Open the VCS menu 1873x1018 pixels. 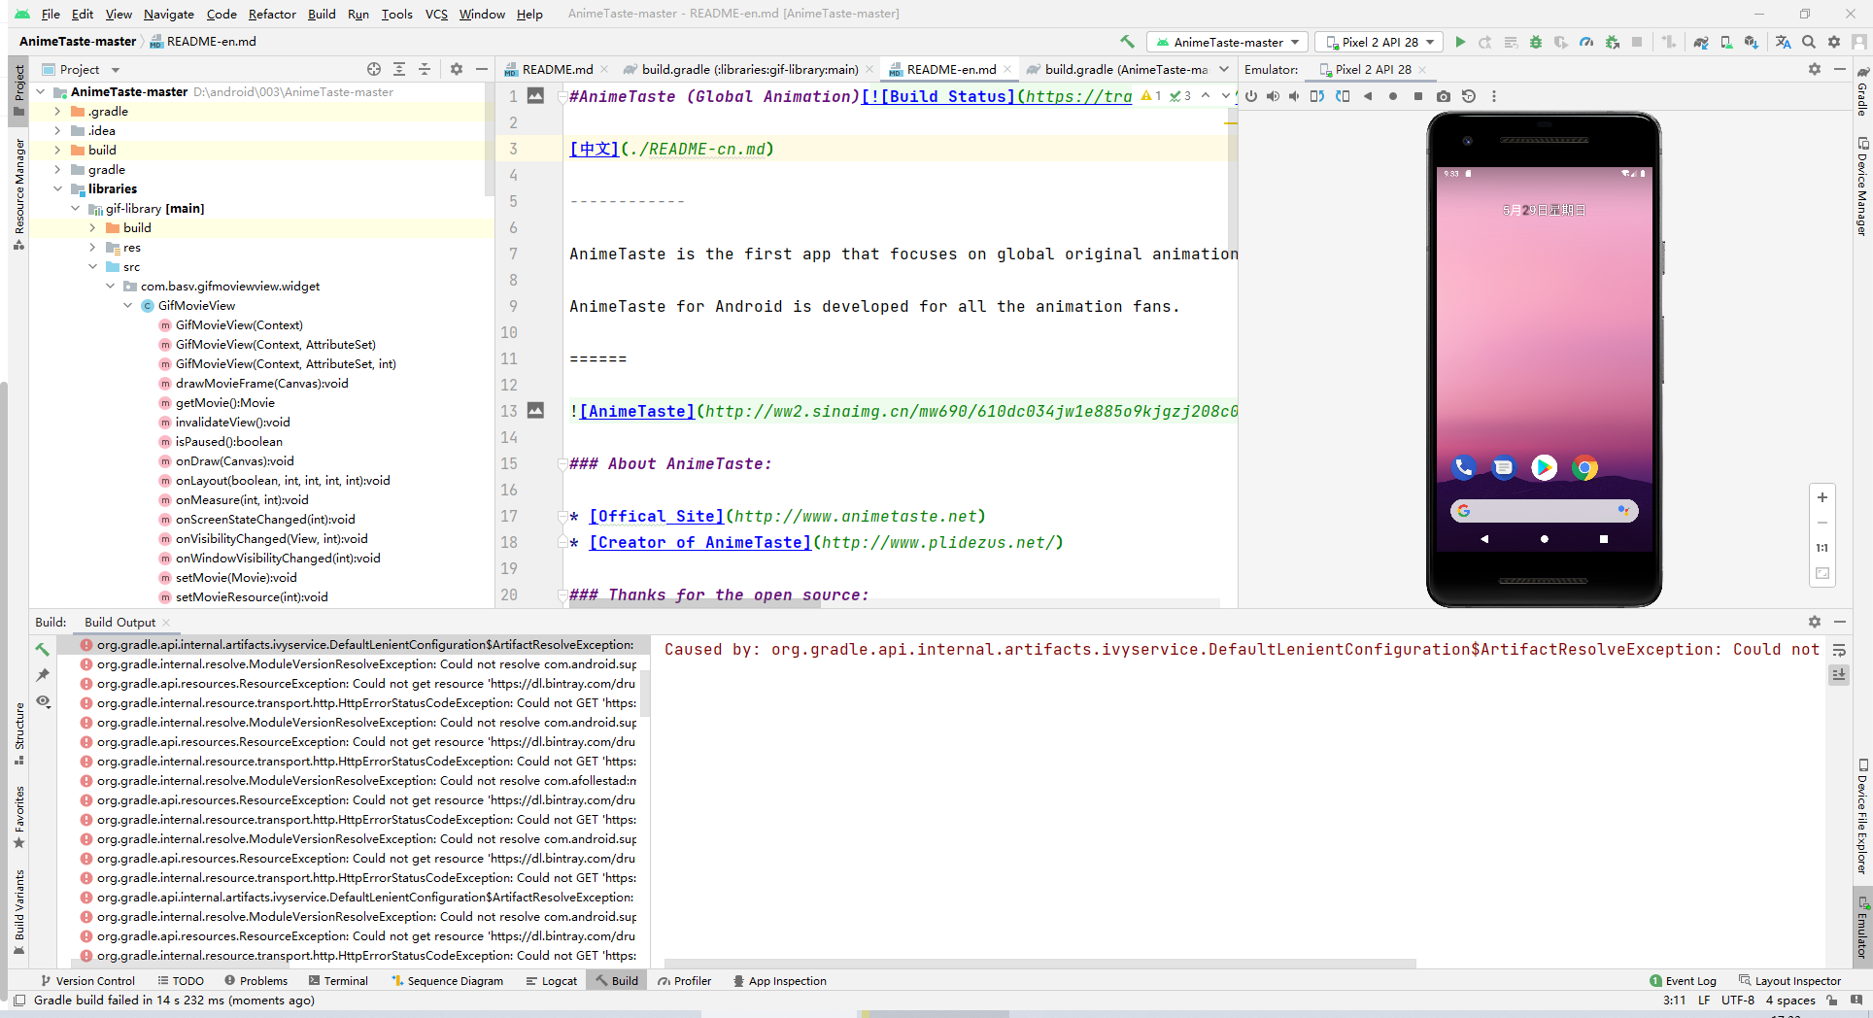pos(436,14)
